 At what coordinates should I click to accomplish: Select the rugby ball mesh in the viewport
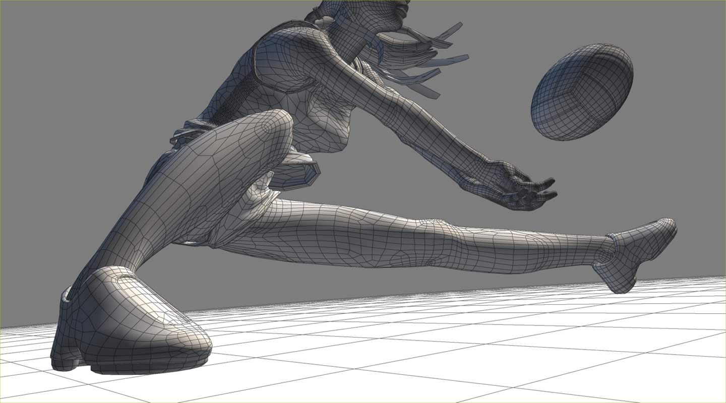[x=582, y=92]
